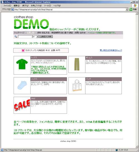The image size is (139, 152).
Task: Click the search keyword input field
Action: [x=25, y=37]
